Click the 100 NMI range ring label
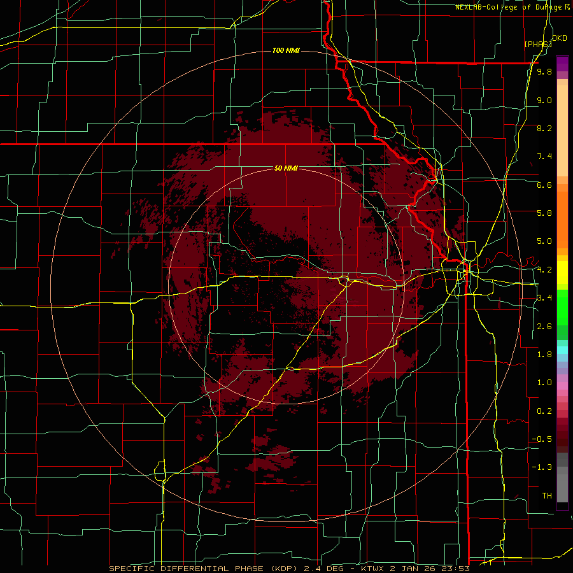This screenshot has width=573, height=573. tap(286, 50)
